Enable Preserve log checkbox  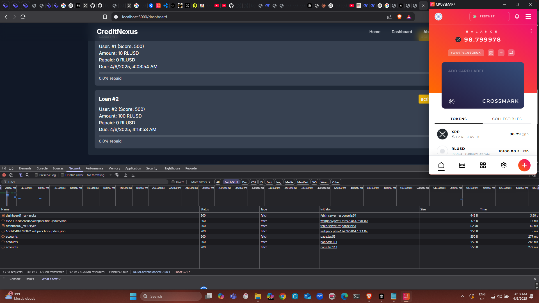[36, 175]
